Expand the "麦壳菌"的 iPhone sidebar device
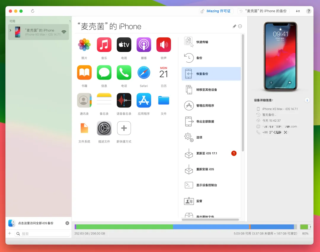This screenshot has width=320, height=252. point(10,30)
